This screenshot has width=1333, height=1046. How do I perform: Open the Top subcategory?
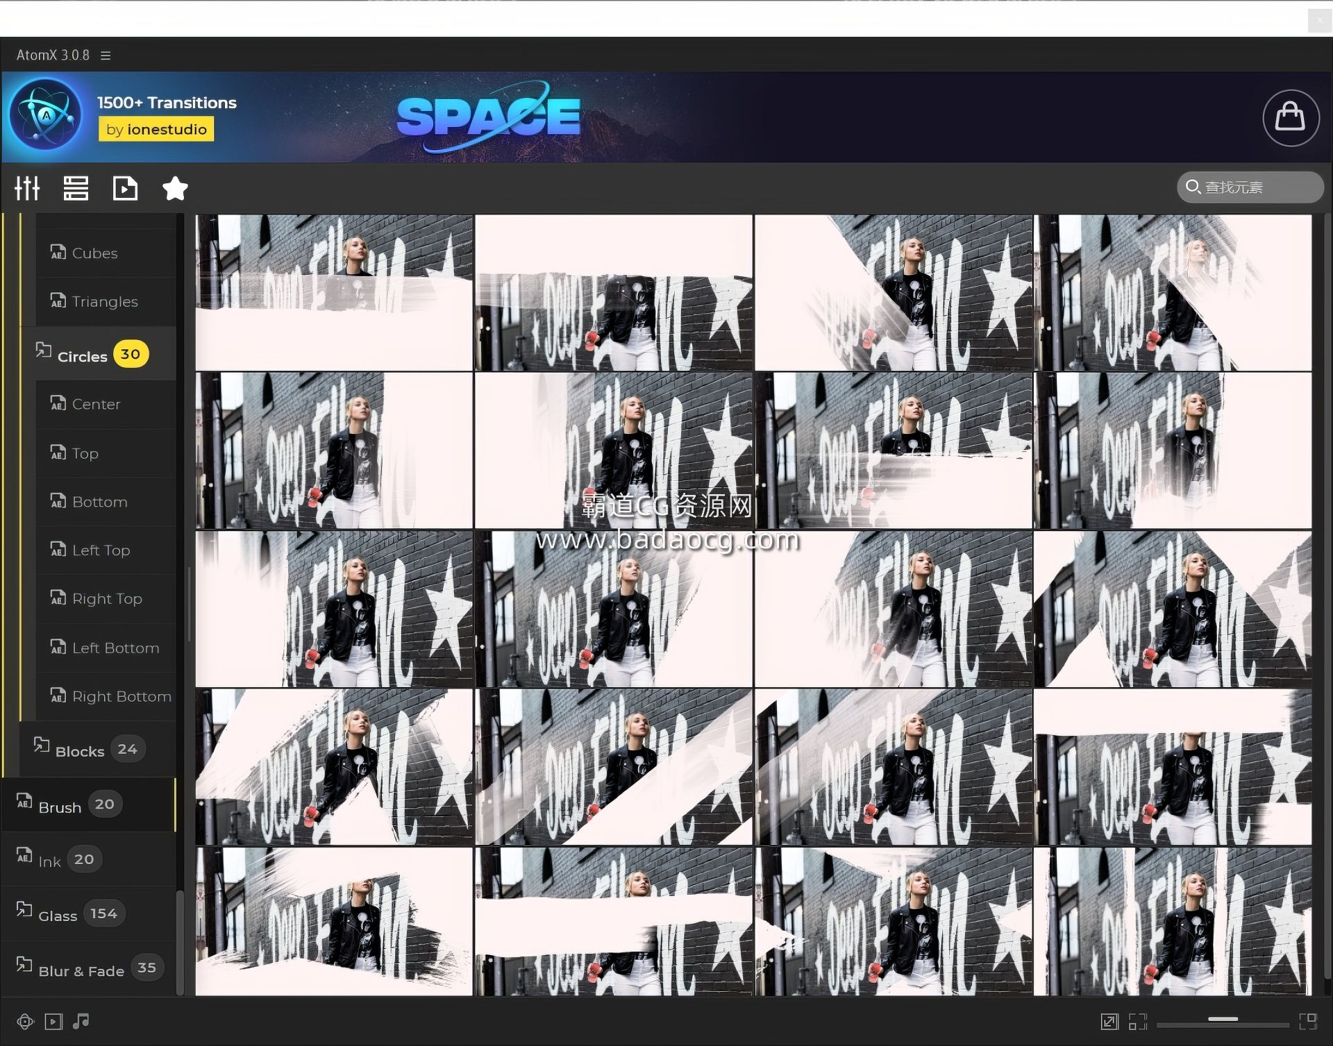(x=106, y=453)
